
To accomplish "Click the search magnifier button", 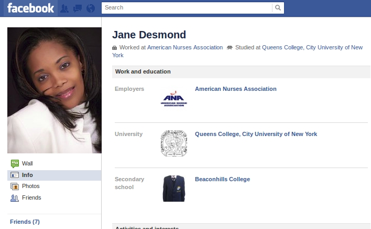I will coord(278,8).
